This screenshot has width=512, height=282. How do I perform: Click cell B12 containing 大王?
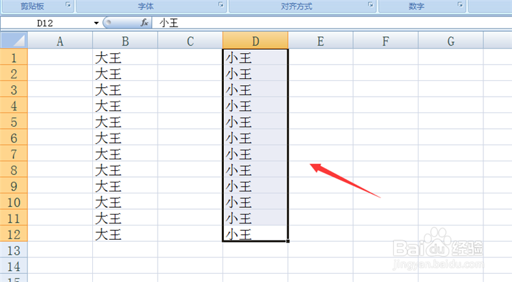coord(125,234)
